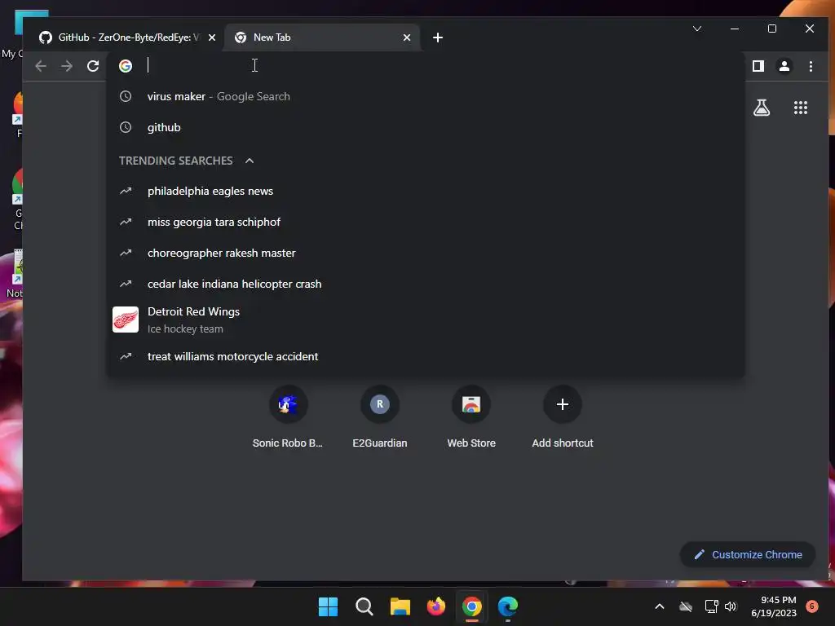The width and height of the screenshot is (835, 626).
Task: Select 'virus maker' history suggestion
Action: pos(425,96)
